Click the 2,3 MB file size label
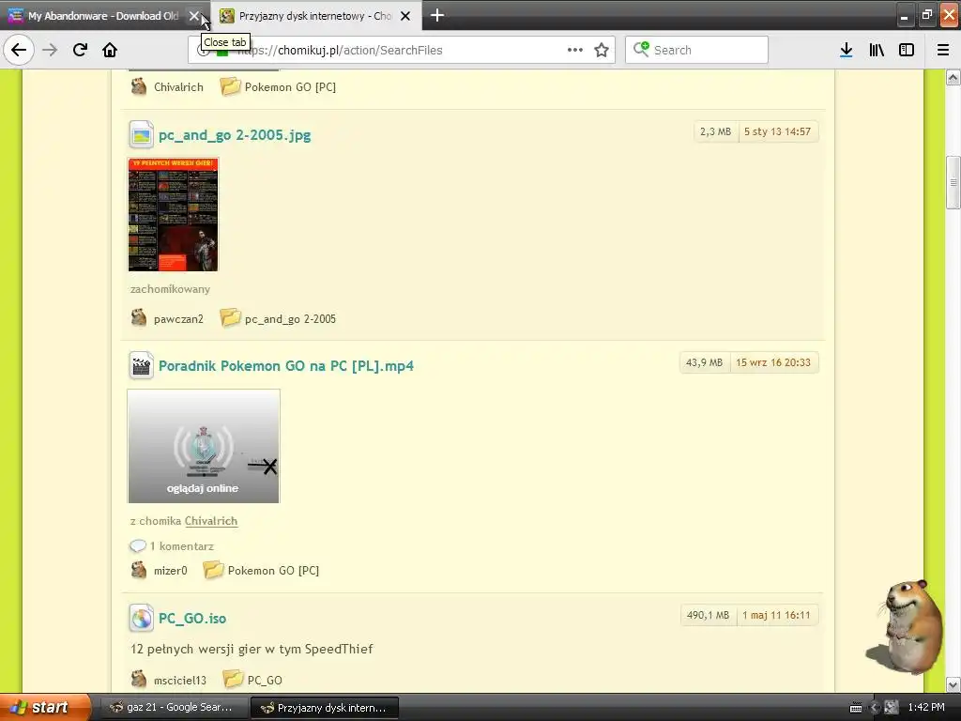This screenshot has width=961, height=721. tap(715, 131)
